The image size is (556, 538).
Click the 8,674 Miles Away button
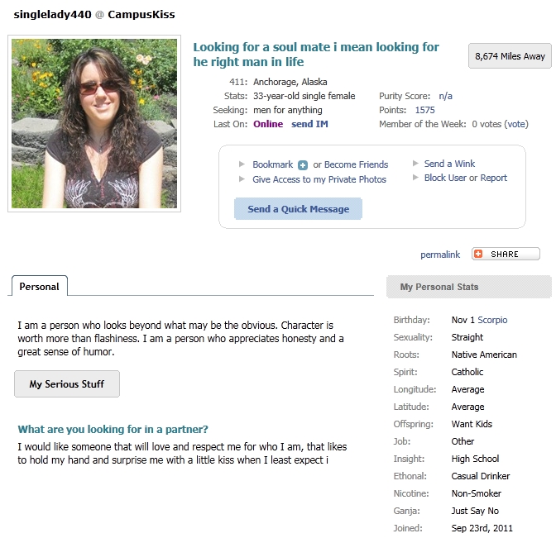510,56
